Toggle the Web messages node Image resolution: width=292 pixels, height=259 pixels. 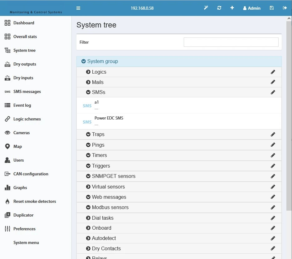88,197
